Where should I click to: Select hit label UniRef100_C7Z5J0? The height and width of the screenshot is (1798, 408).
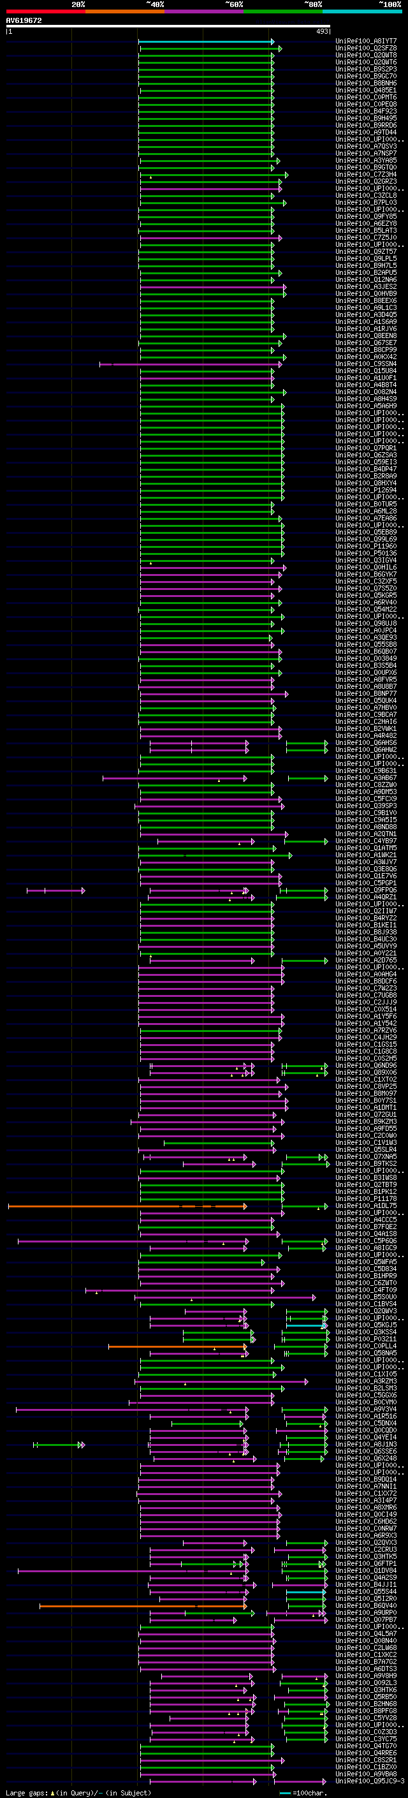pos(366,237)
